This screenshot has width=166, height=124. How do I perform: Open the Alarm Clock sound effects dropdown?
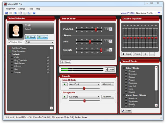point(99,84)
